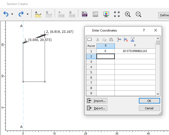Close the Enter Coordinates dialog

(156, 30)
